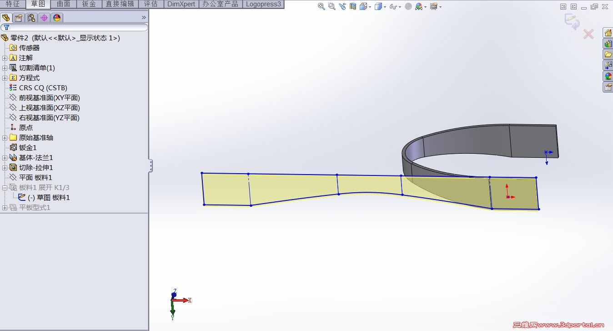The width and height of the screenshot is (613, 331).
Task: Click the Hide/Show Items glasses icon
Action: tap(393, 6)
